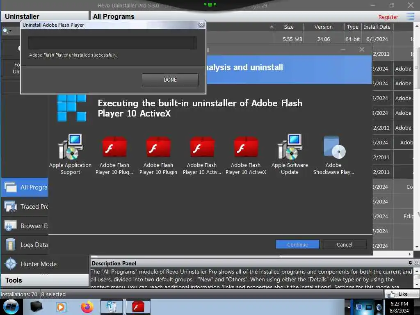Screen dimensions: 420x315
Task: Select the Adobe Flash Player 10 ActiveX icon
Action: pos(246,155)
